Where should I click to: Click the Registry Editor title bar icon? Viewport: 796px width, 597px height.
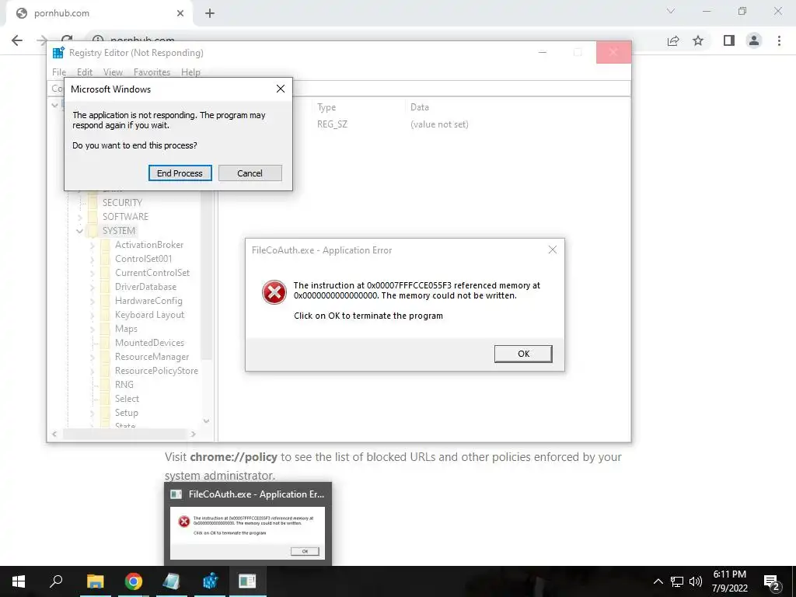pos(58,52)
